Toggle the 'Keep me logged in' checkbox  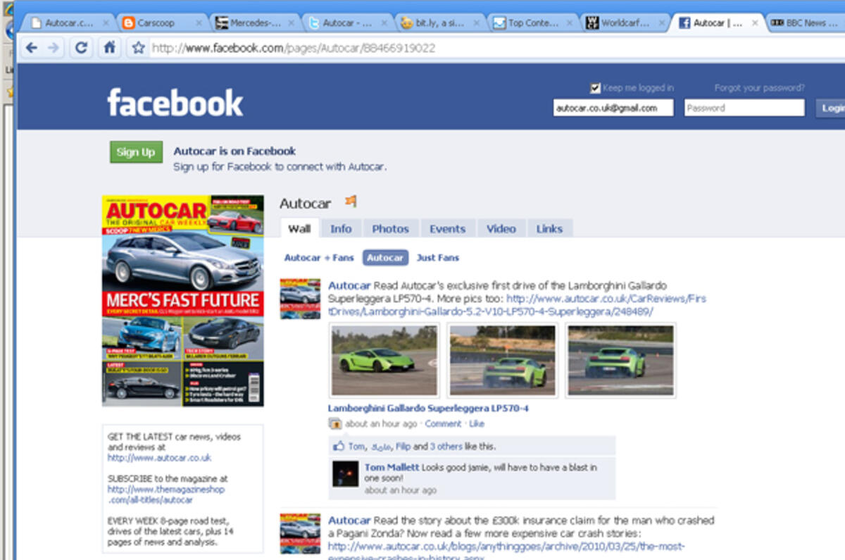pyautogui.click(x=596, y=88)
